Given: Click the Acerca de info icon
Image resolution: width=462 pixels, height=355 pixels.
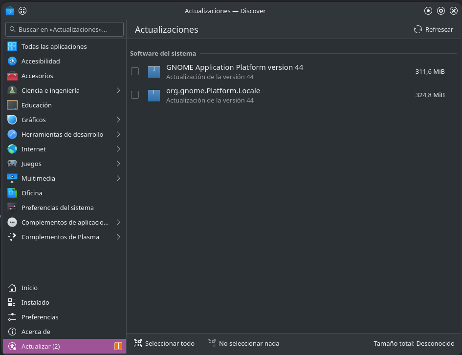Looking at the screenshot, I should 12,332.
